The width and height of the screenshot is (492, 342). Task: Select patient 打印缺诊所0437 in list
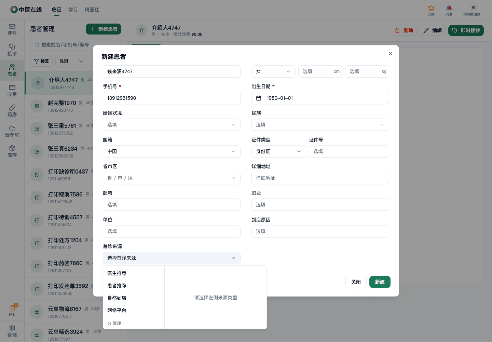click(59, 175)
